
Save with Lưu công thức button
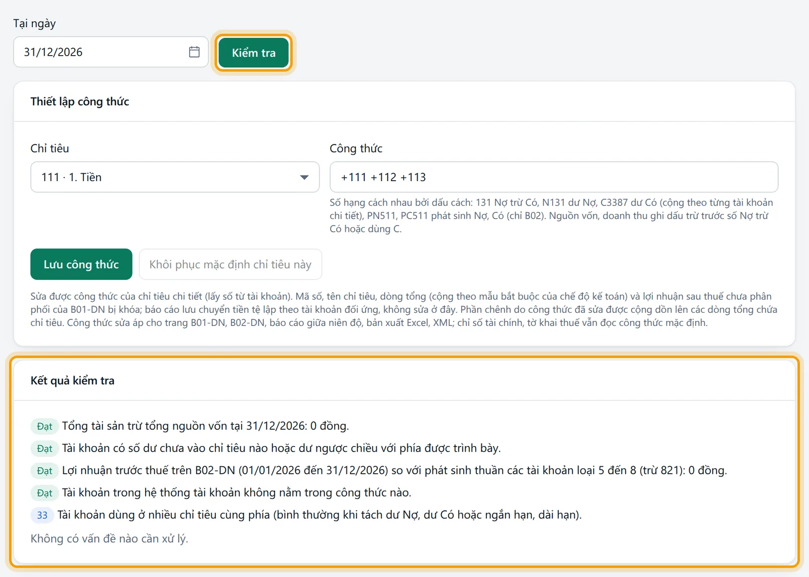tap(81, 264)
